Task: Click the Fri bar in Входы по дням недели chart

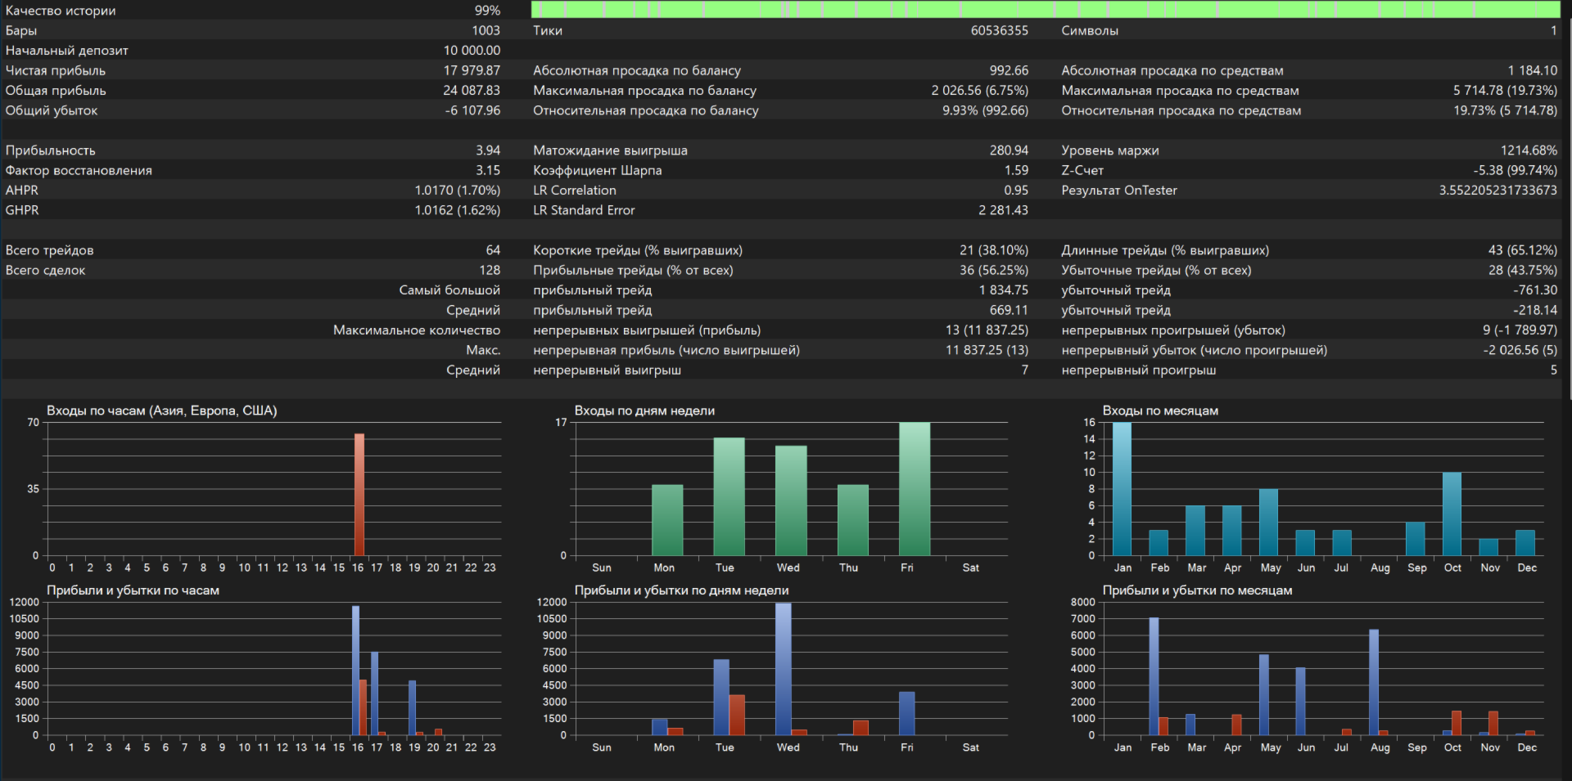Action: [914, 489]
